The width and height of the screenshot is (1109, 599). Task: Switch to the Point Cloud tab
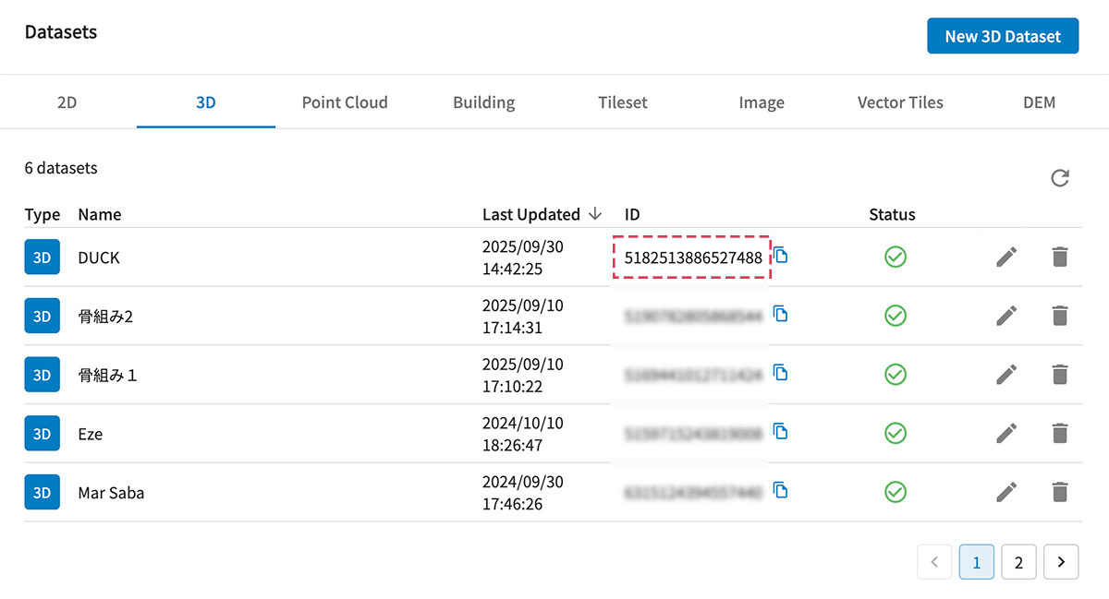click(x=345, y=102)
